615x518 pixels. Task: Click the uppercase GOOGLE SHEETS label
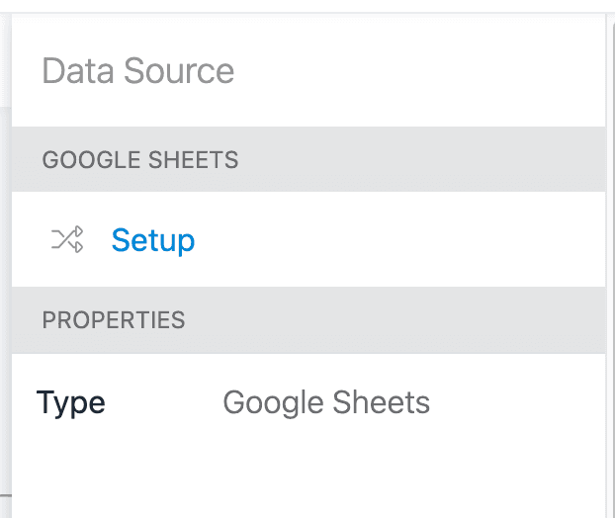(140, 159)
